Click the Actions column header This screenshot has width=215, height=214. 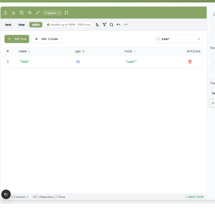(194, 51)
